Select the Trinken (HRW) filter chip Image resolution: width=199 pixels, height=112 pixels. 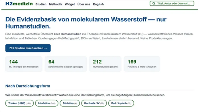[19, 103]
